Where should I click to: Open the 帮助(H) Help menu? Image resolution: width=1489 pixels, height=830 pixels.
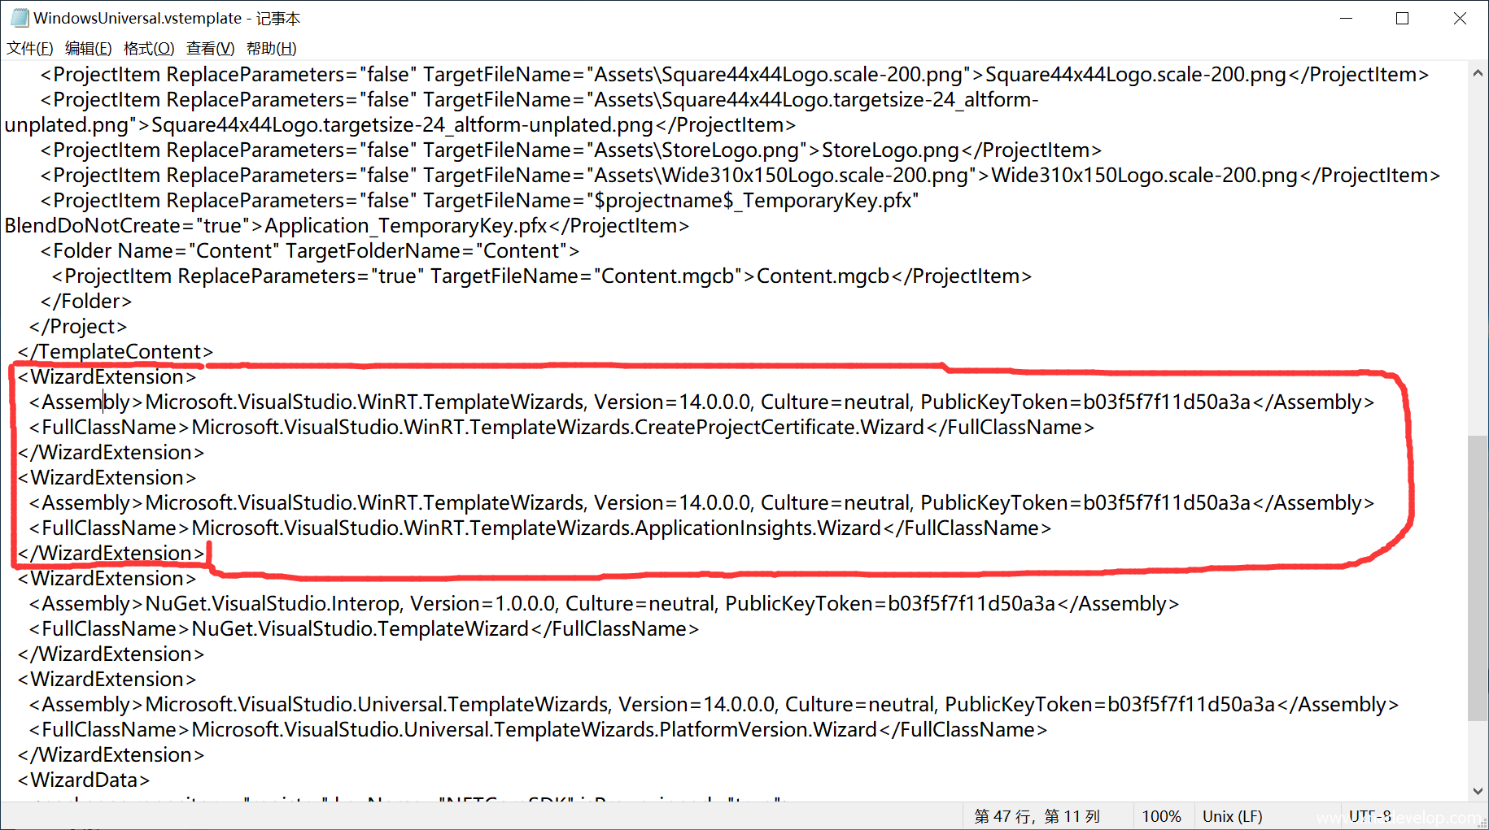[271, 49]
